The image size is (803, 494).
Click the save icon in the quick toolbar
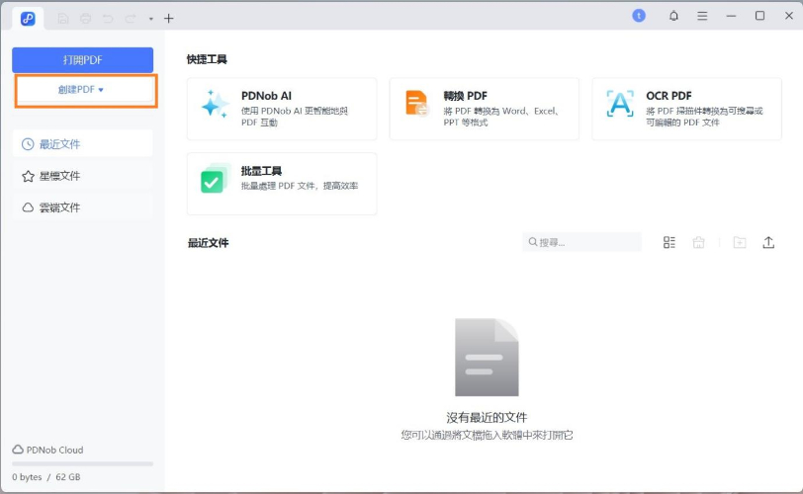coord(63,18)
